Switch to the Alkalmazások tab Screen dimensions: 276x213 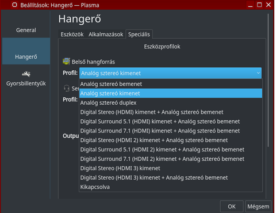[106, 35]
